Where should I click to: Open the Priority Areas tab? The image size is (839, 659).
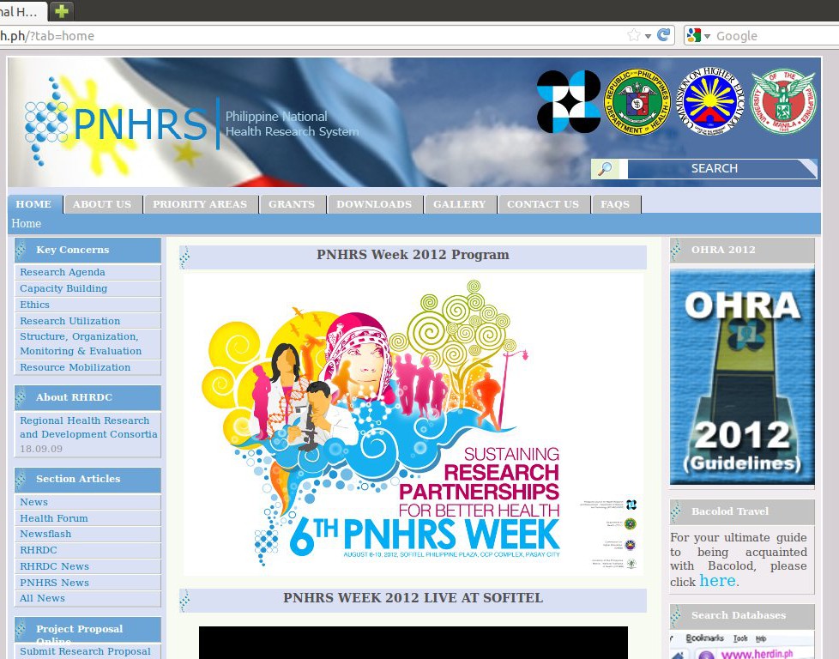[x=200, y=204]
